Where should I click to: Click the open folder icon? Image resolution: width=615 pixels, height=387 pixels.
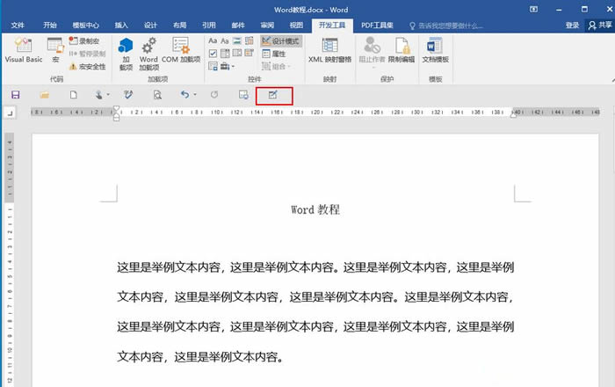(44, 95)
